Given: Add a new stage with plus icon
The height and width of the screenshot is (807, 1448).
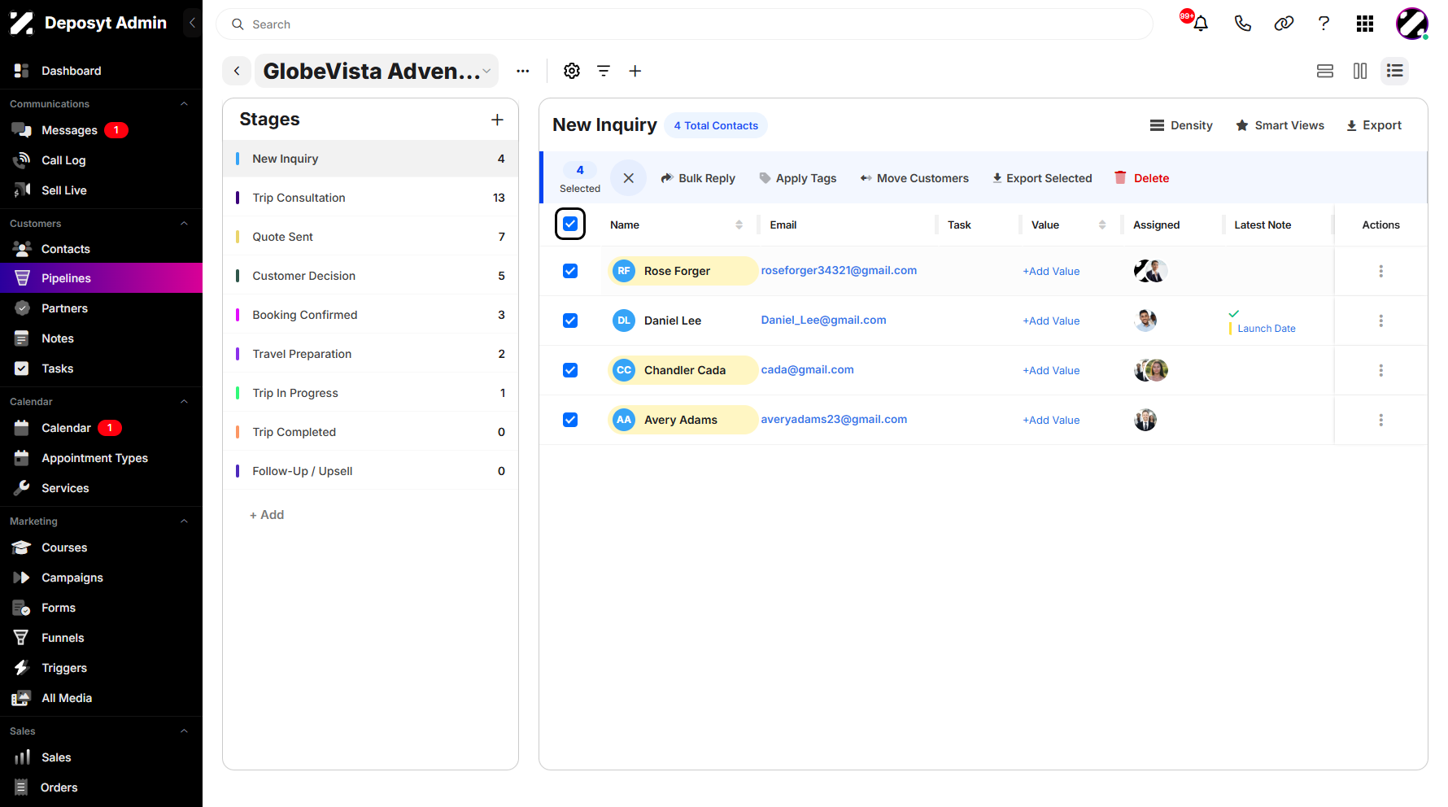Looking at the screenshot, I should [497, 120].
